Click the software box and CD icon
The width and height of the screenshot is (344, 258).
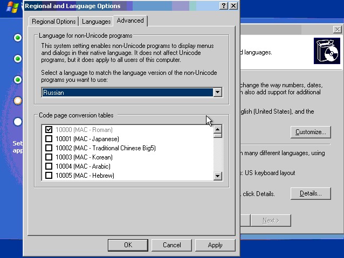[x=327, y=51]
